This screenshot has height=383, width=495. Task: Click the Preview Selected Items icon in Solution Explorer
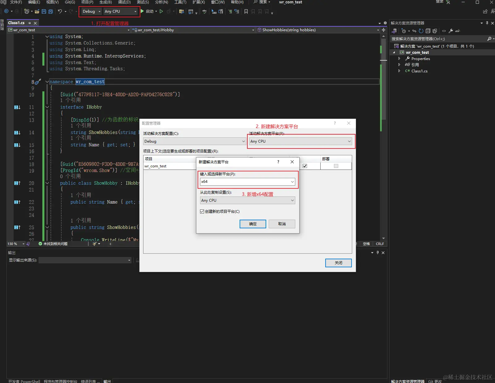tap(458, 31)
